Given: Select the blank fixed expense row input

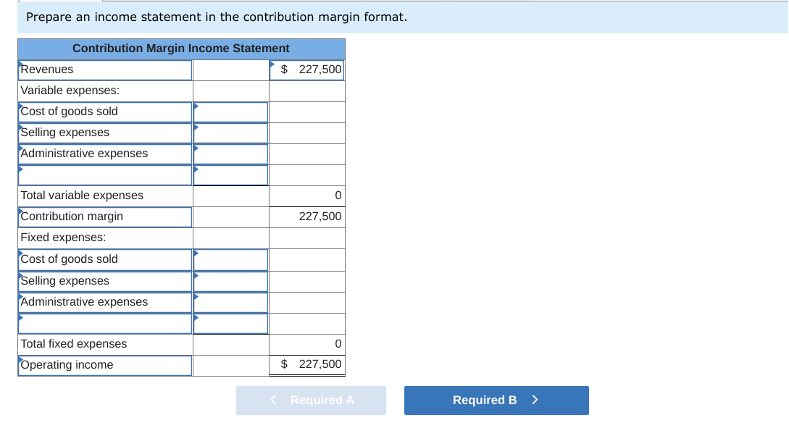Looking at the screenshot, I should [230, 322].
